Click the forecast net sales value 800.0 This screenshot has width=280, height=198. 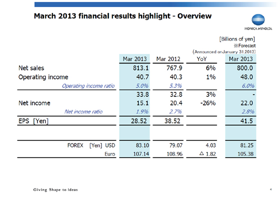[x=245, y=68]
